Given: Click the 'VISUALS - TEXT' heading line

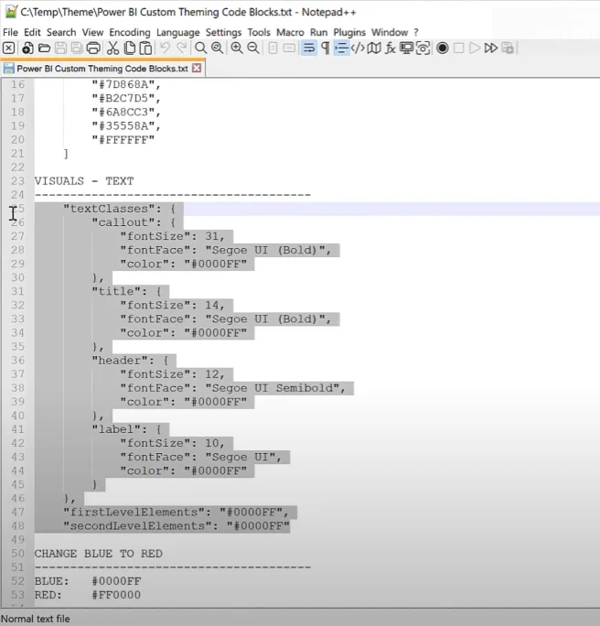Looking at the screenshot, I should coord(84,181).
